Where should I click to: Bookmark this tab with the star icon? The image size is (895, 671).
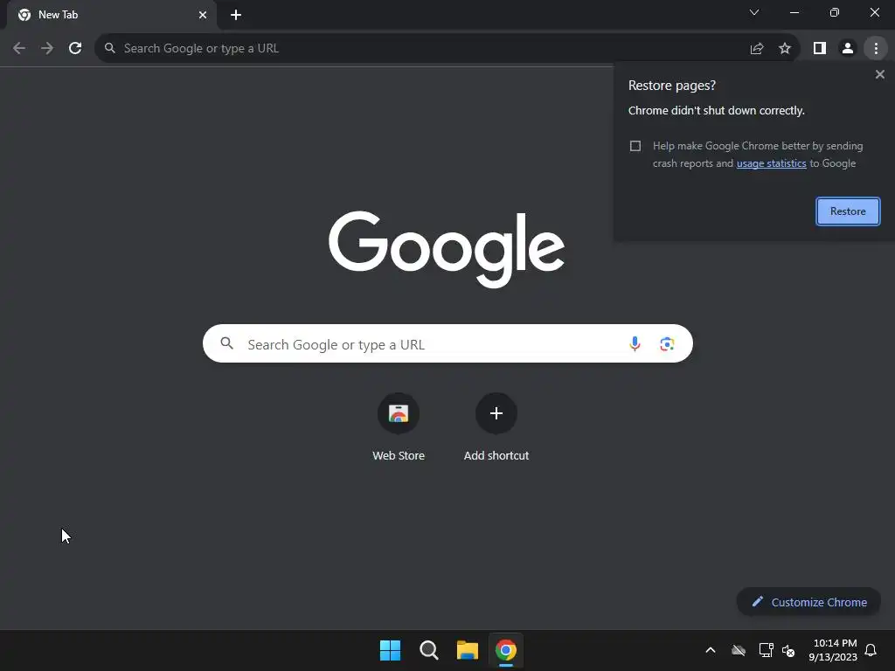785,49
